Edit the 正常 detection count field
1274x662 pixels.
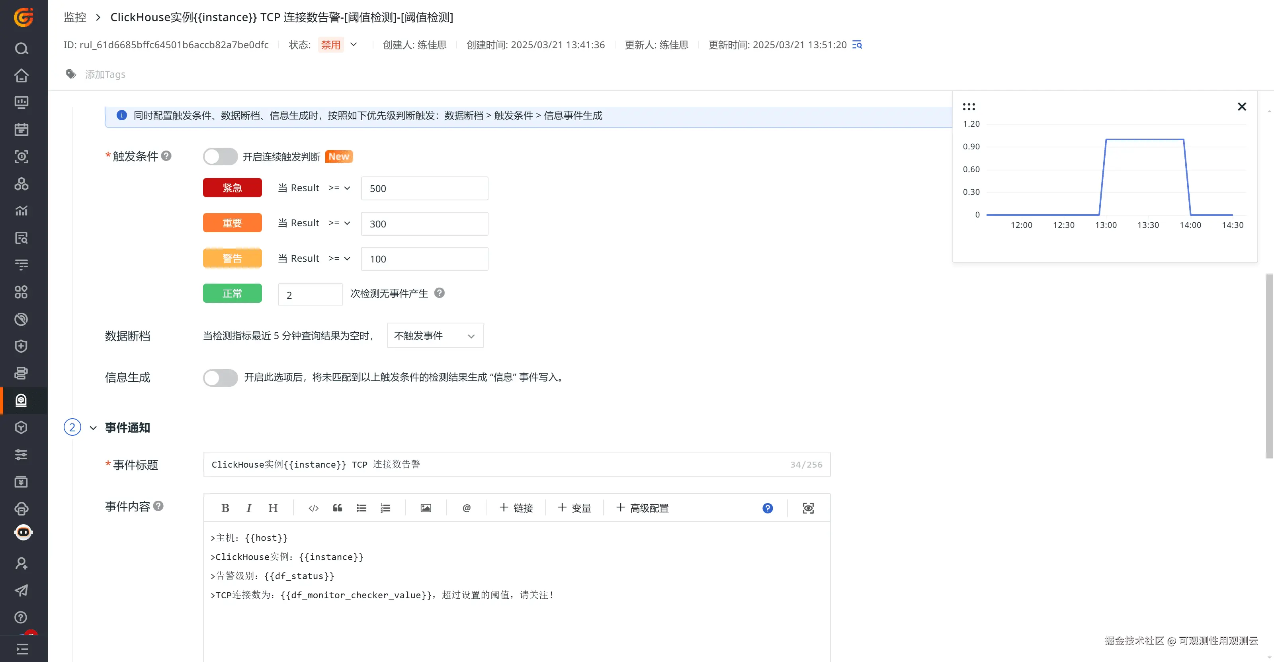coord(311,294)
